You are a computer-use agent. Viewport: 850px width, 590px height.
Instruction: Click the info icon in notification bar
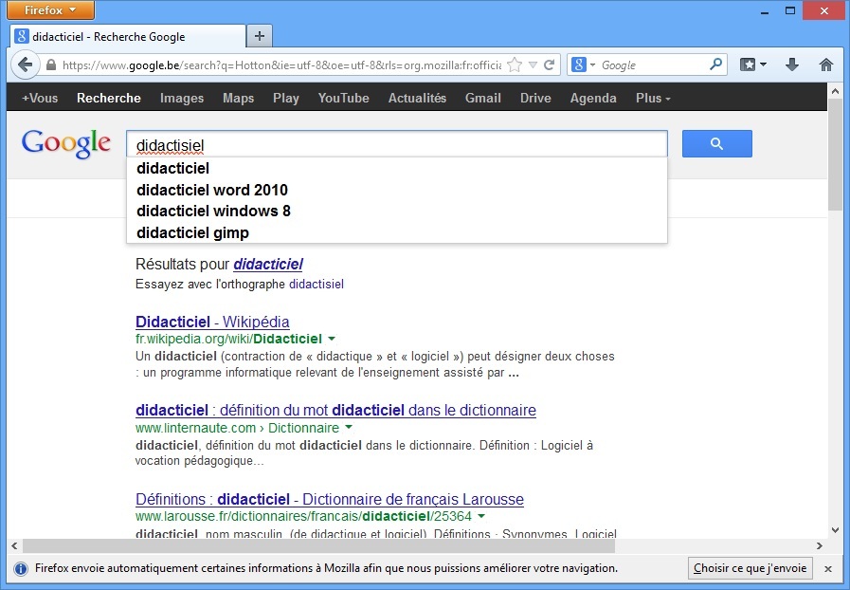pyautogui.click(x=21, y=569)
